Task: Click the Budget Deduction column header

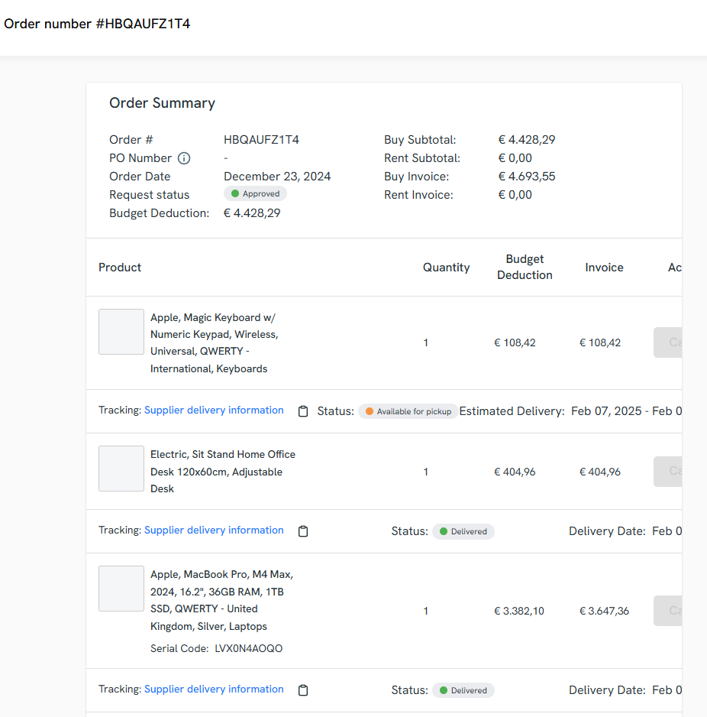Action: click(x=525, y=268)
